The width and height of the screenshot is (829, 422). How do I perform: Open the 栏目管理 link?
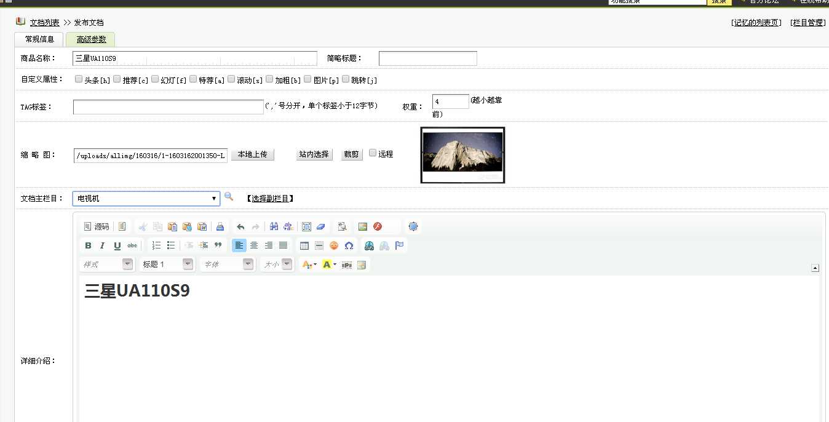click(x=808, y=23)
